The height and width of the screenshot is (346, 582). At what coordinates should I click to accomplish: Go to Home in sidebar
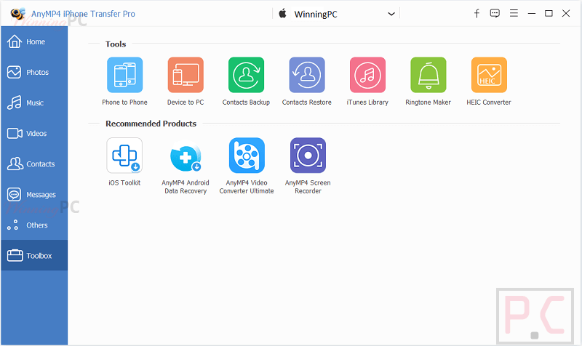click(x=34, y=41)
